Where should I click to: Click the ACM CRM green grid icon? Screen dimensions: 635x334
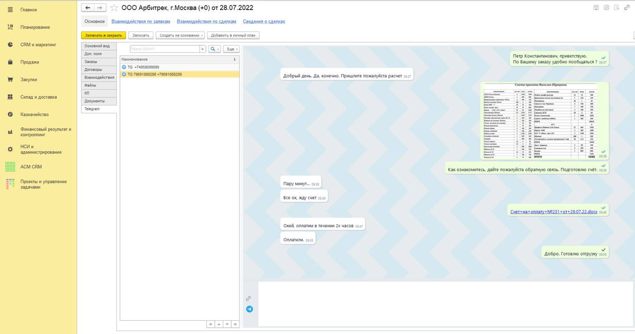click(10, 166)
